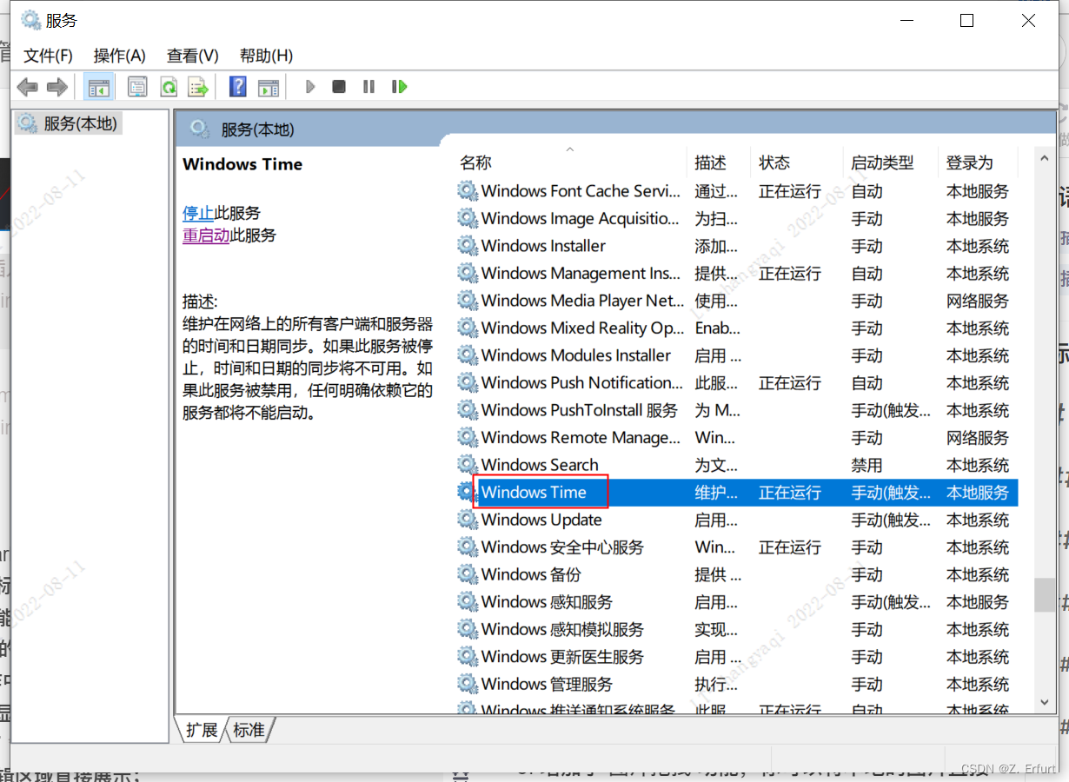Click the gear icon of Windows Font Cache Service
The image size is (1069, 782).
coord(468,191)
